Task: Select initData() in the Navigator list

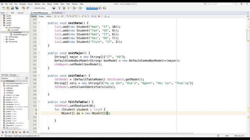Action: (x=9, y=88)
